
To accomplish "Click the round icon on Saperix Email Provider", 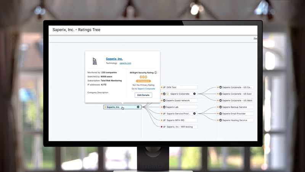I will [220, 114].
